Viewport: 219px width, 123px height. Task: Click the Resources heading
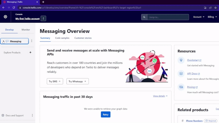tap(186, 51)
